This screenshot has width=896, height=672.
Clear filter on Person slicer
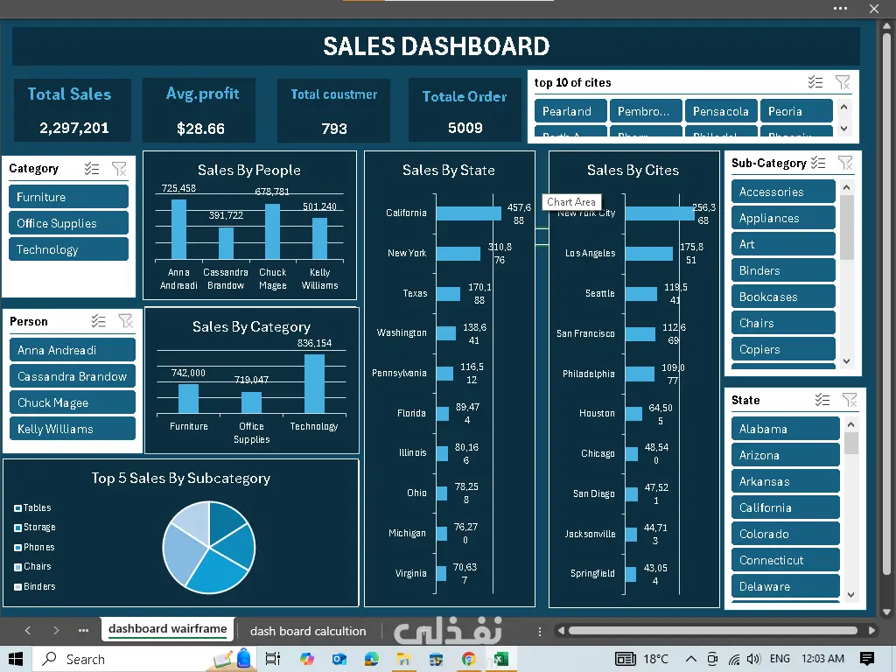[x=125, y=321]
